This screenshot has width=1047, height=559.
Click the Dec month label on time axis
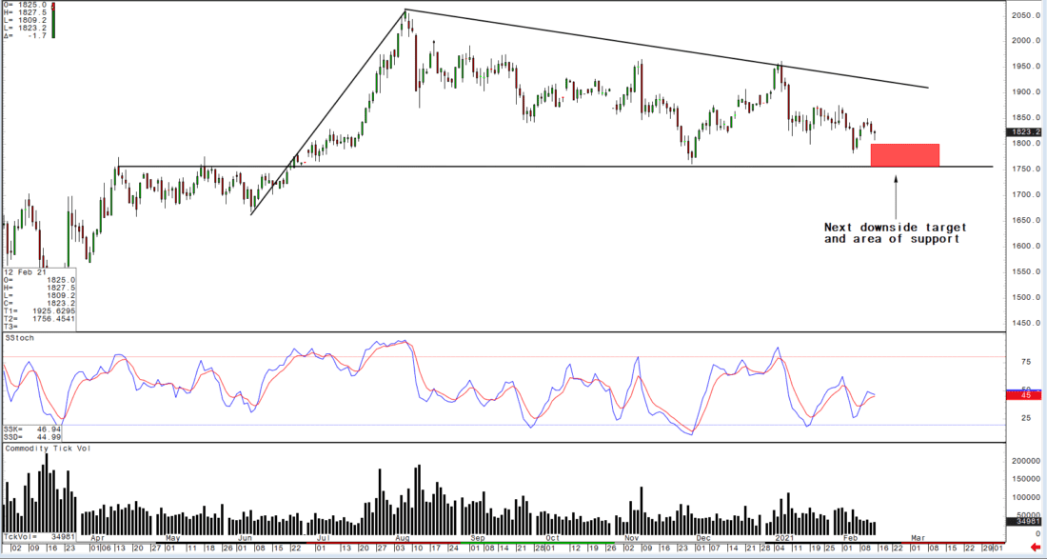pyautogui.click(x=703, y=538)
